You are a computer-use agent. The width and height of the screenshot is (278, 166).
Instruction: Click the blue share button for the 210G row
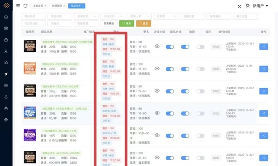tap(264, 91)
